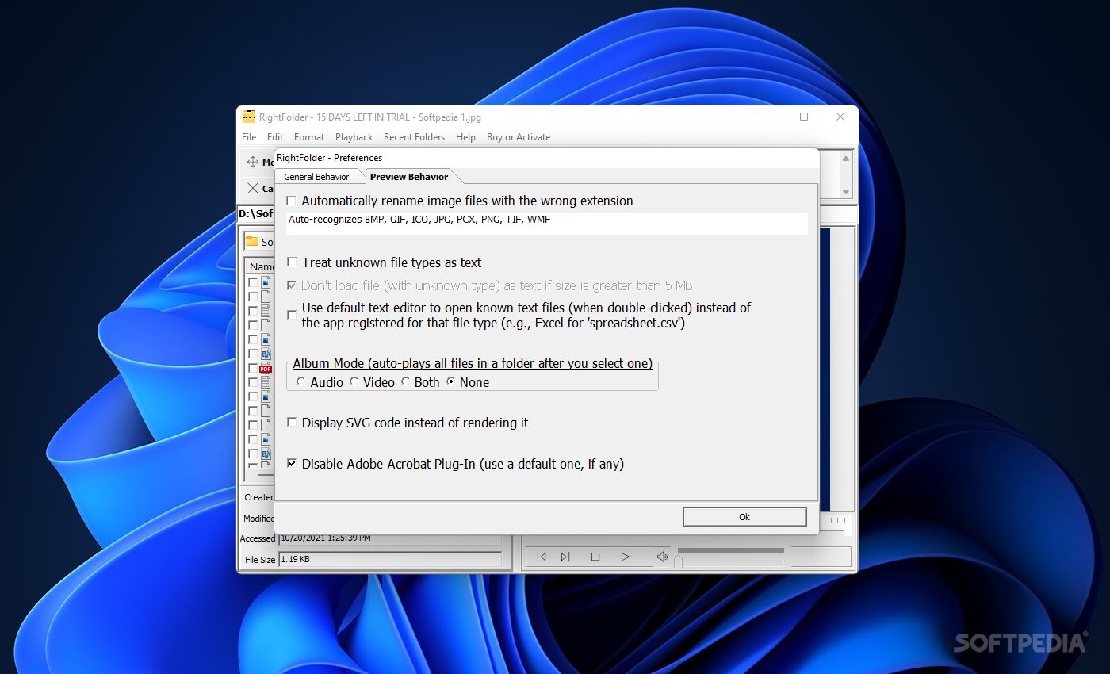Toggle Don't load file as text checkbox
The width and height of the screenshot is (1110, 674).
coord(292,285)
